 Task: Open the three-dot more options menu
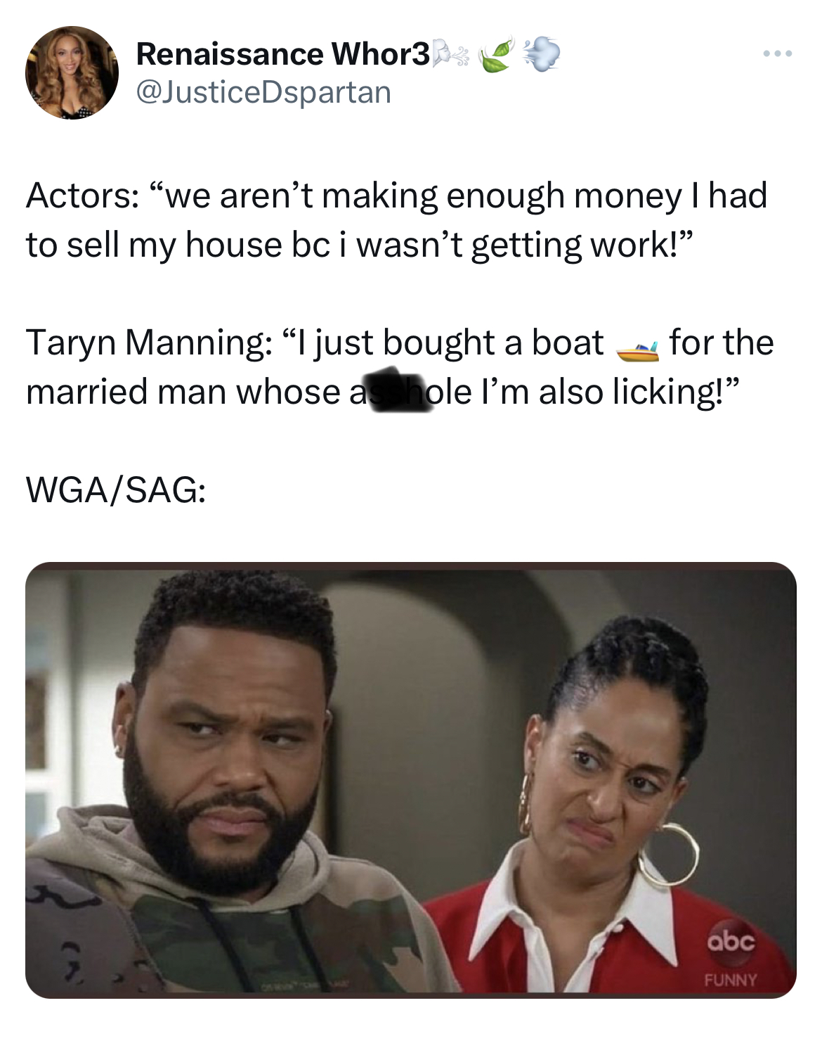(778, 53)
